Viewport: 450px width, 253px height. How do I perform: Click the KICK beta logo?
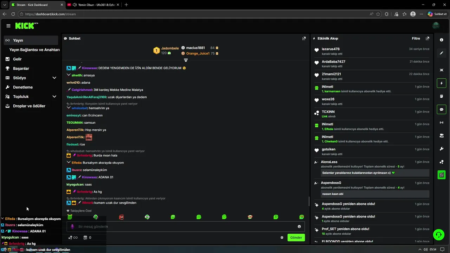pos(27,26)
